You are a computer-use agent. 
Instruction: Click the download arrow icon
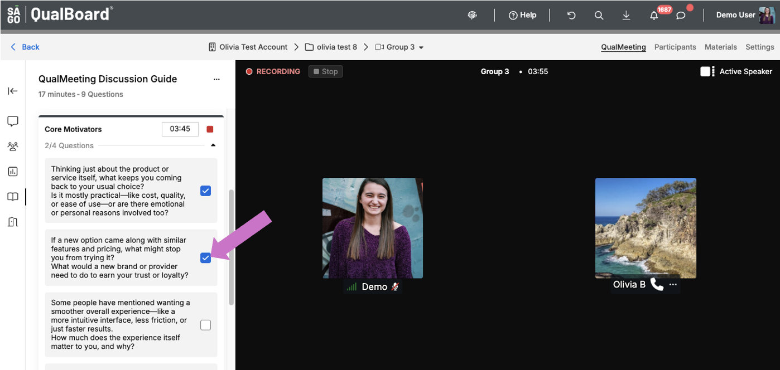click(x=626, y=16)
